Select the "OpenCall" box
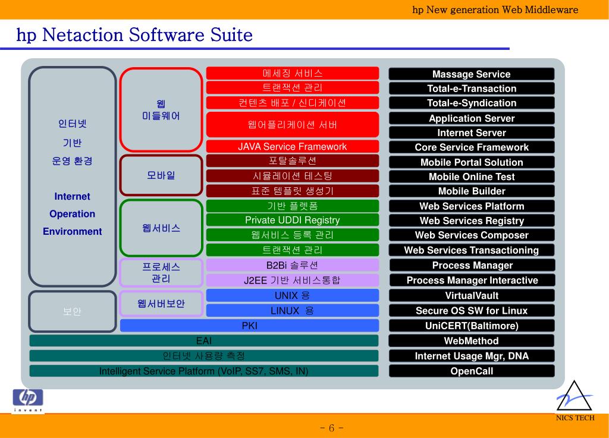The image size is (609, 438). click(x=472, y=371)
